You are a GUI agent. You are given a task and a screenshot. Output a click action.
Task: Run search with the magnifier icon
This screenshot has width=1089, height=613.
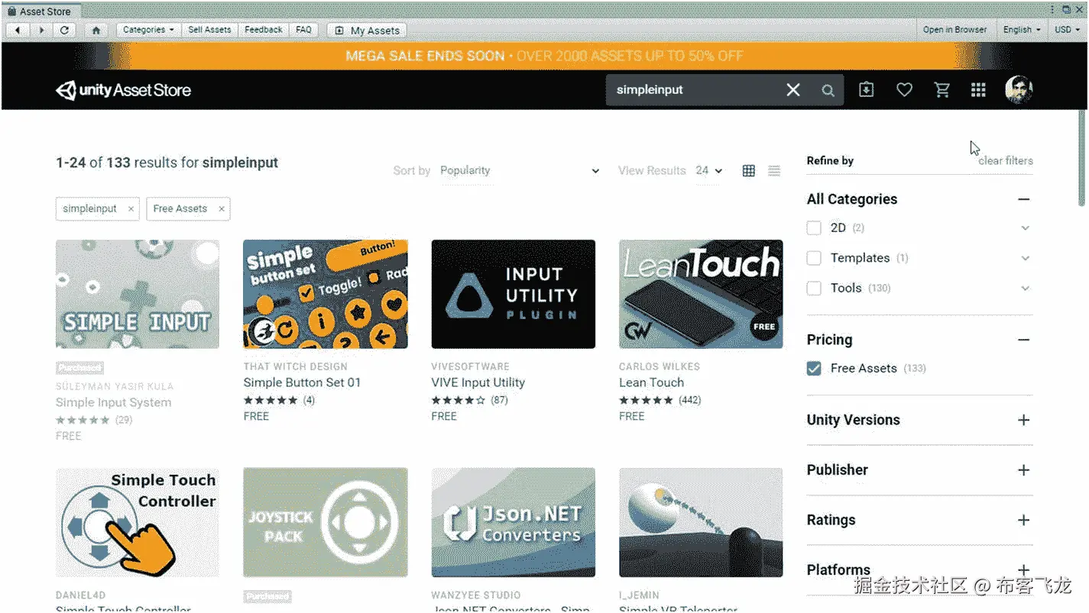pyautogui.click(x=828, y=90)
